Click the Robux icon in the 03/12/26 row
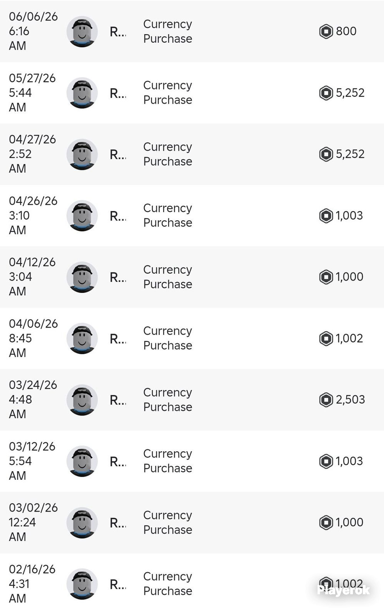384x610 pixels. [x=326, y=461]
